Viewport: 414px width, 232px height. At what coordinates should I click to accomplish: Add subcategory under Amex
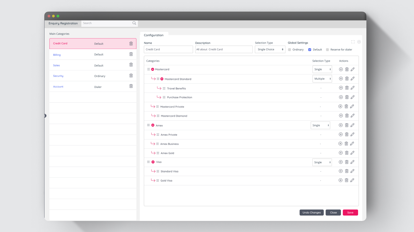coord(341,125)
